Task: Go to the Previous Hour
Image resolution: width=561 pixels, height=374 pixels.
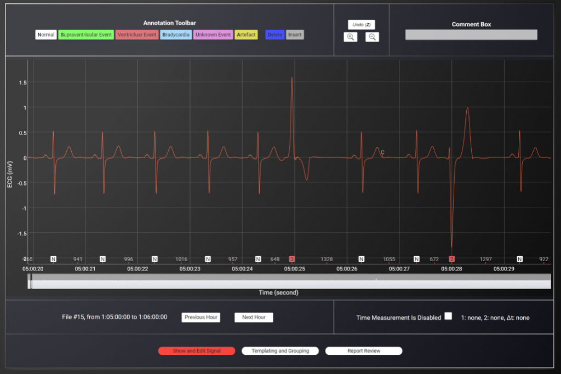Action: pyautogui.click(x=201, y=318)
